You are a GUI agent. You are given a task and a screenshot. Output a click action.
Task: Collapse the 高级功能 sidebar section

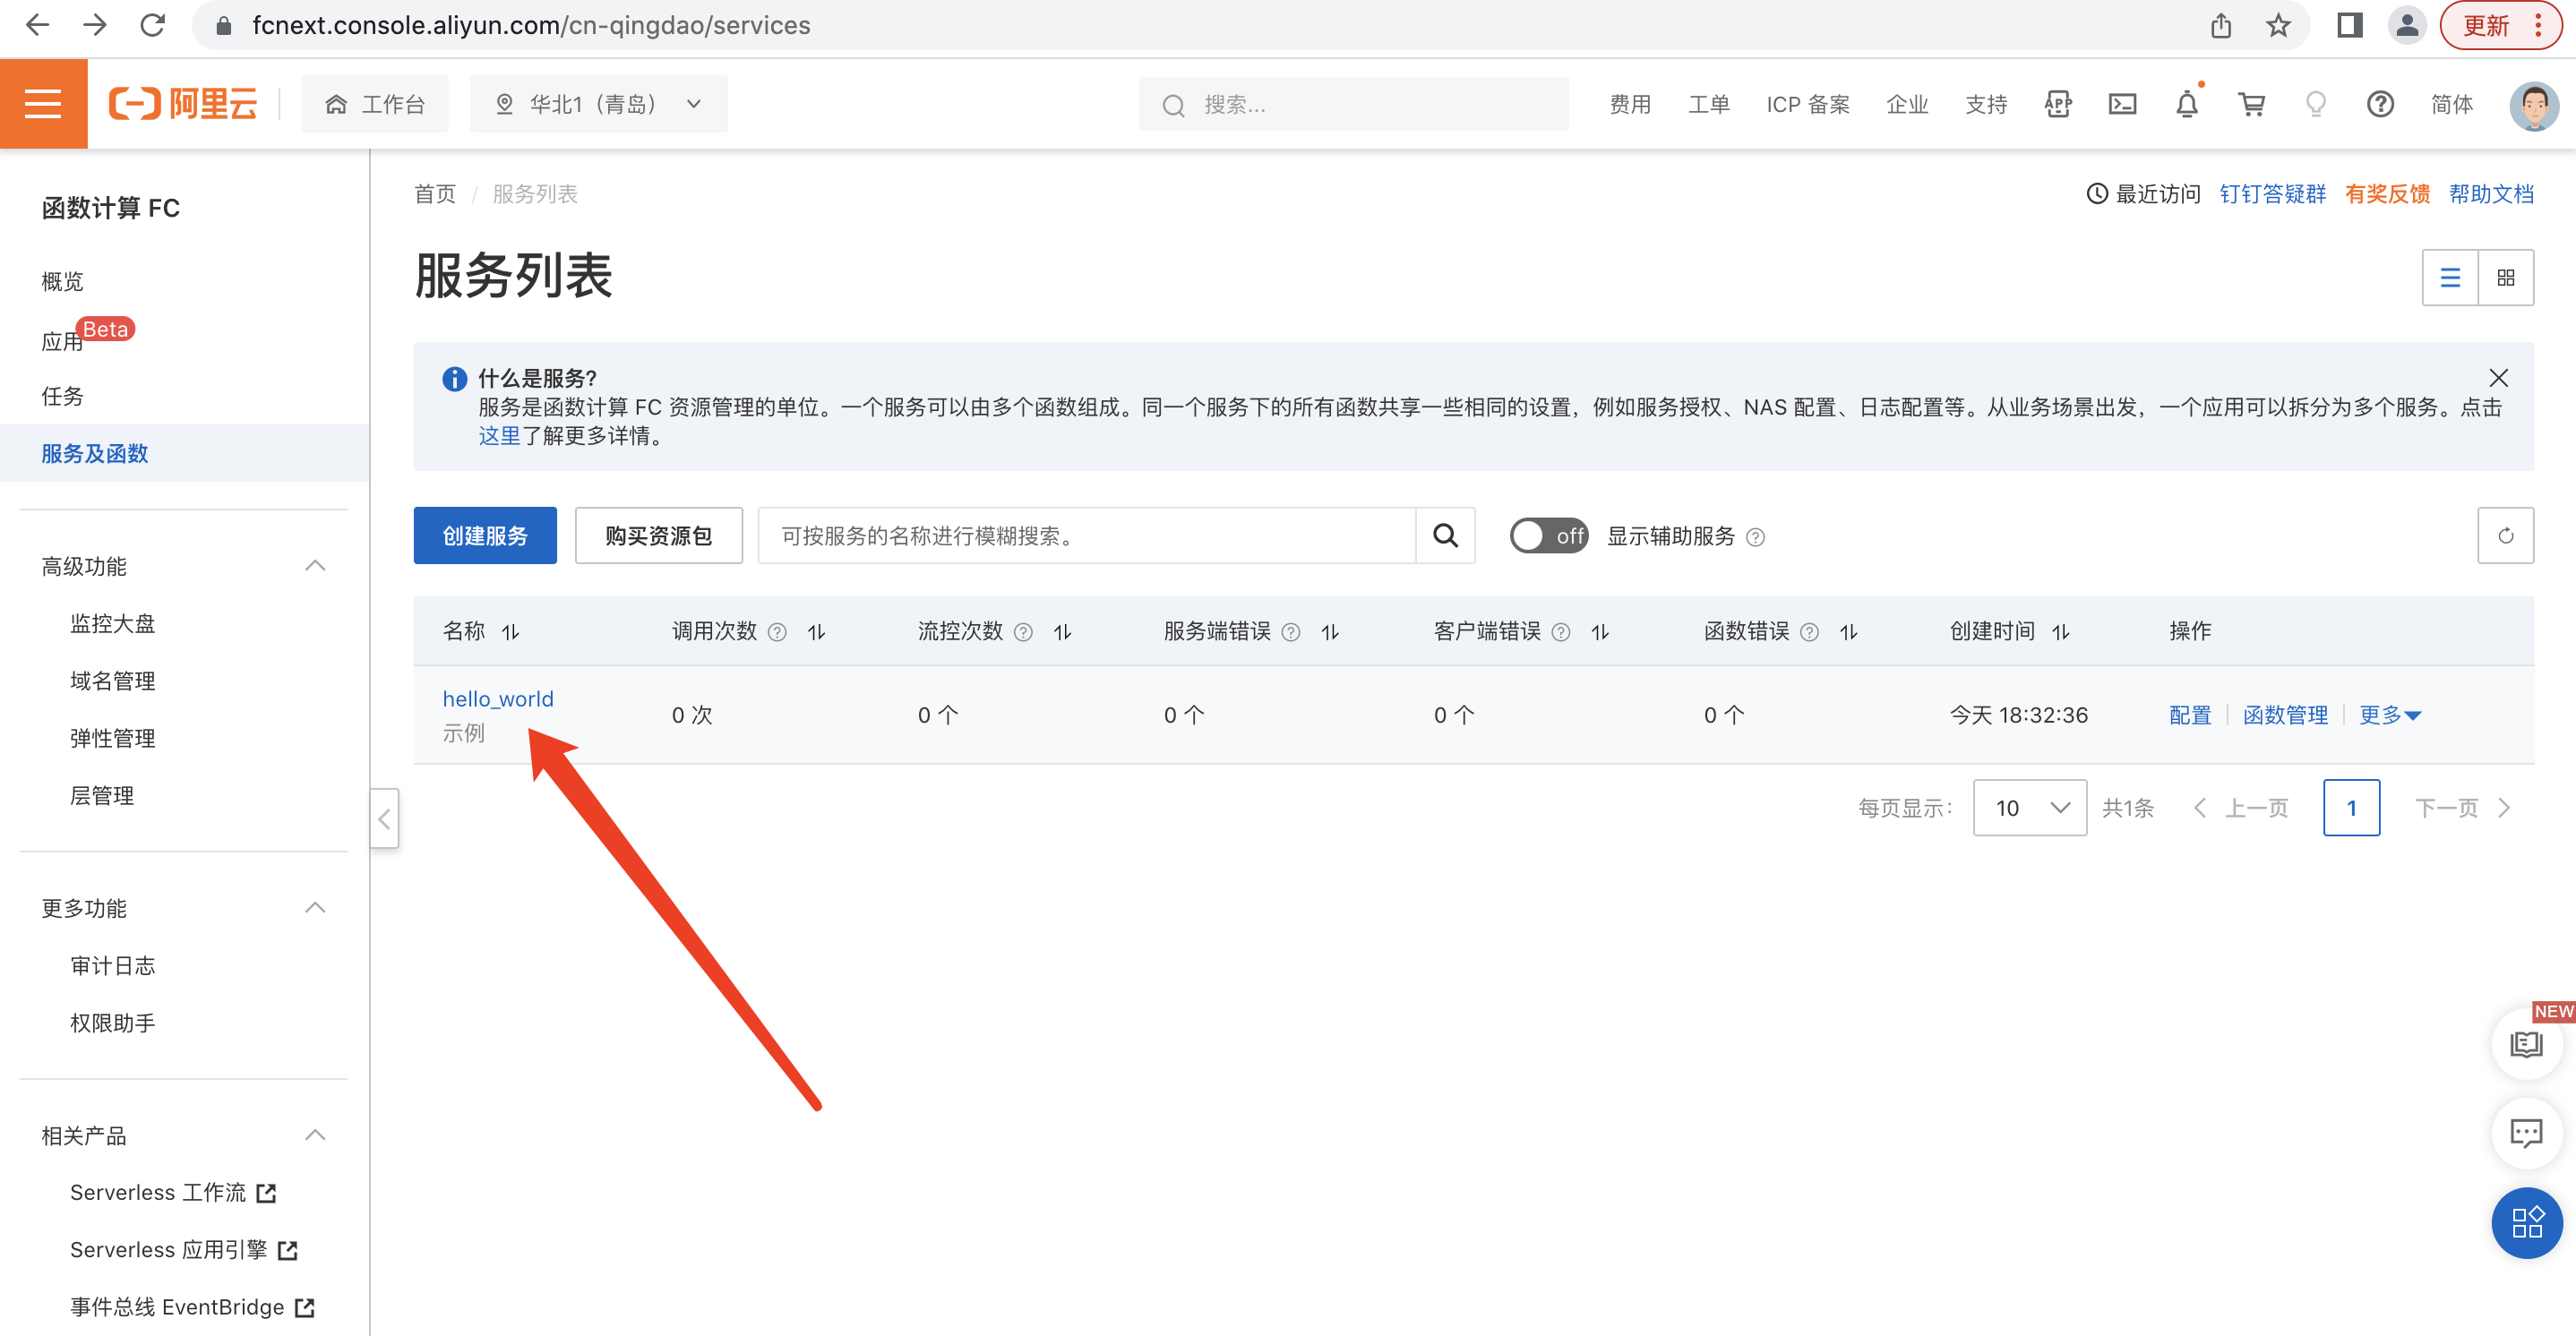point(315,566)
